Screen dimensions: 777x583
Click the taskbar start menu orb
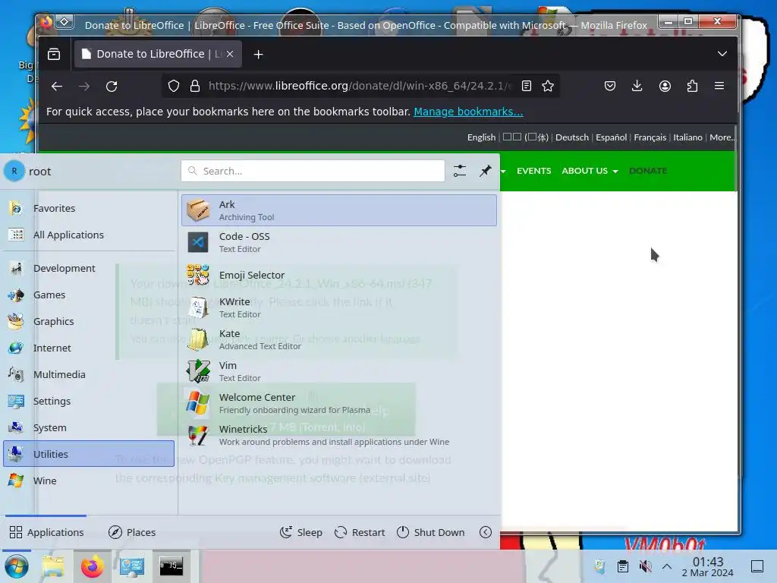click(x=17, y=566)
